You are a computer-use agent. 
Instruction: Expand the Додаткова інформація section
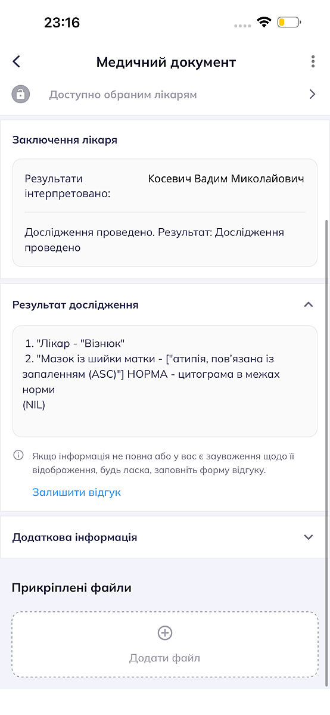[x=308, y=537]
